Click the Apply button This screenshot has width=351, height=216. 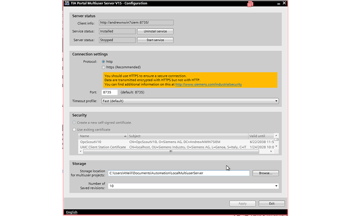pos(243,204)
